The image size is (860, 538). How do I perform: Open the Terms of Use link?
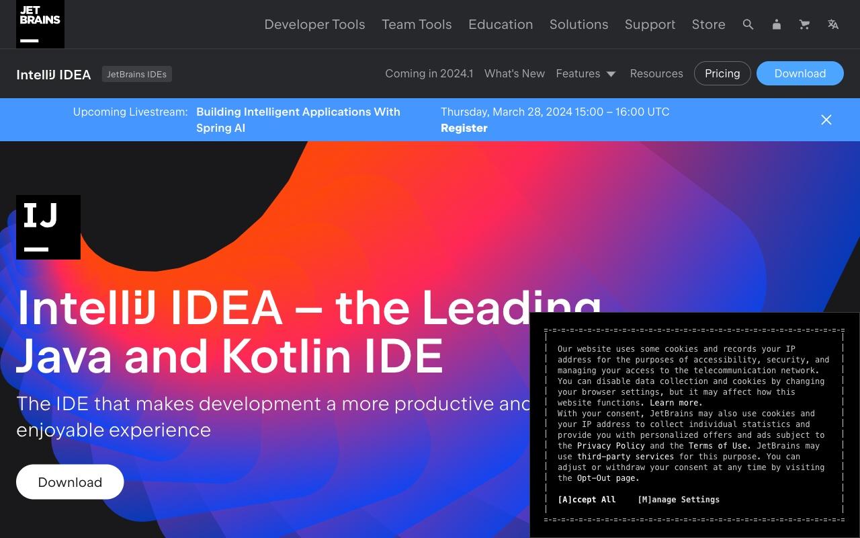coord(720,446)
